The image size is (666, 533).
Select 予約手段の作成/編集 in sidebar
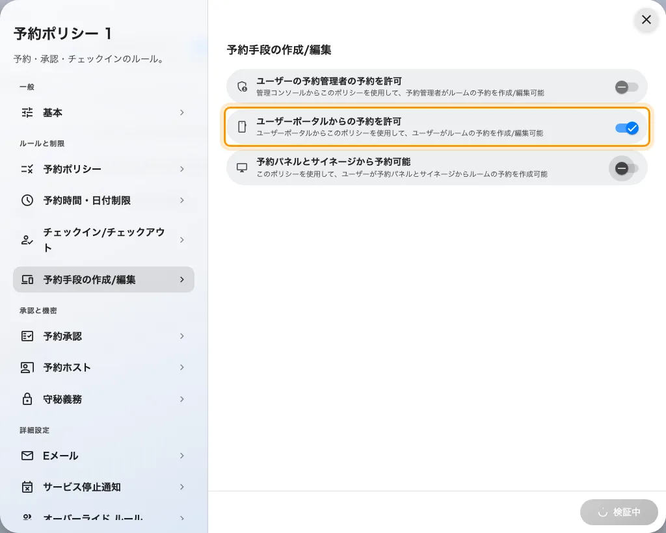pyautogui.click(x=103, y=279)
